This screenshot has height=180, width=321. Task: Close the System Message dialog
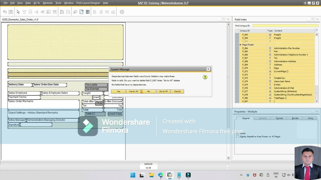click(208, 69)
